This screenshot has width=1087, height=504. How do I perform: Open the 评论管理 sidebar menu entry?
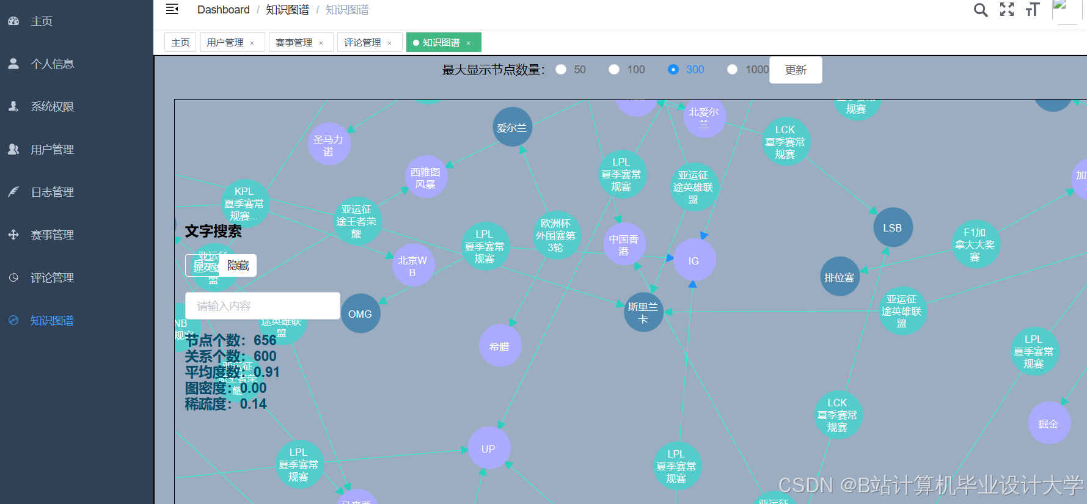point(76,277)
